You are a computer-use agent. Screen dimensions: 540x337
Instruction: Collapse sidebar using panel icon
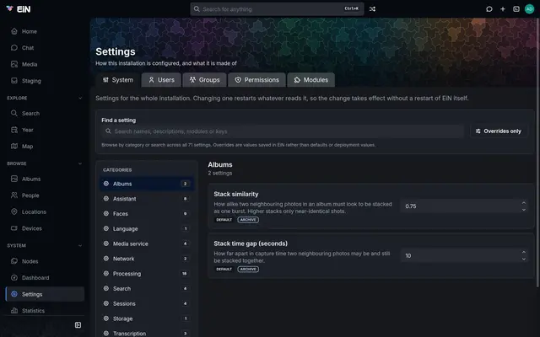(x=78, y=325)
